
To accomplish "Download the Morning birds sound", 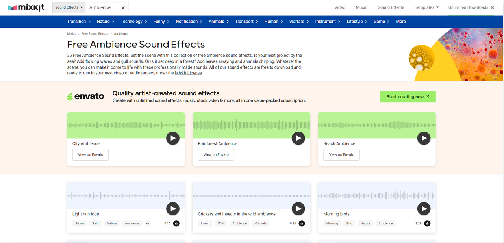I will [x=428, y=223].
